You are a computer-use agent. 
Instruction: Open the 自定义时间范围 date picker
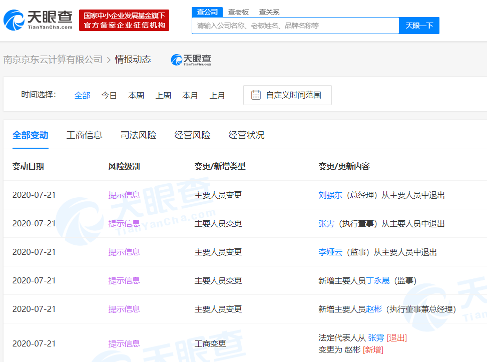[293, 95]
